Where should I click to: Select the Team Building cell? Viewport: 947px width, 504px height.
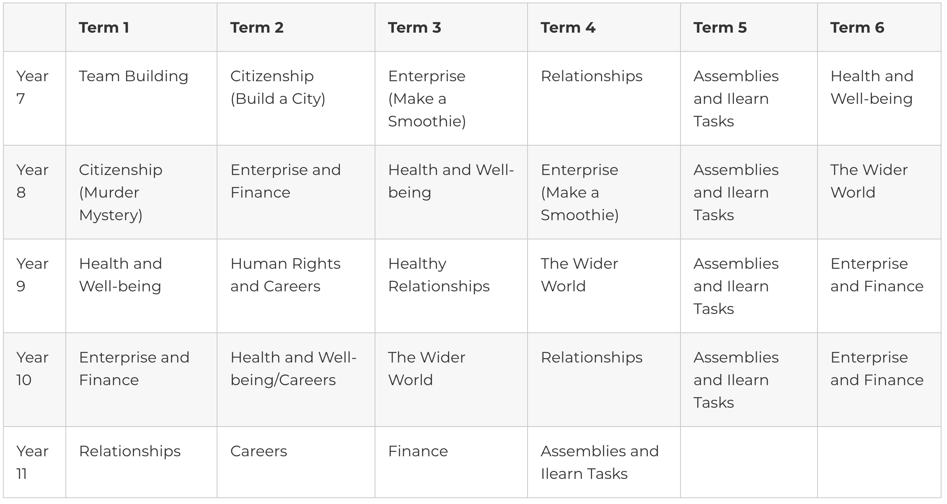134,76
